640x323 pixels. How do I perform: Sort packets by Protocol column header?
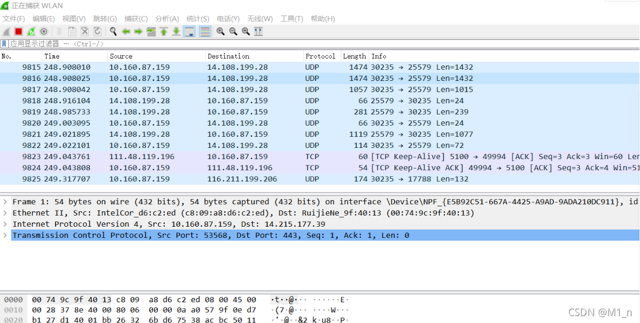[x=320, y=56]
